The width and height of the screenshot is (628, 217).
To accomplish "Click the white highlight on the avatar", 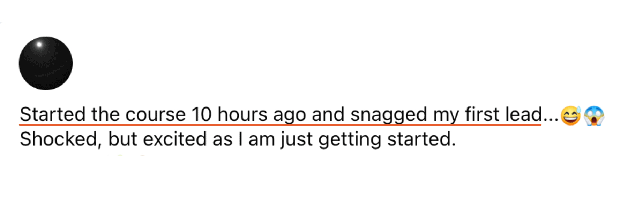I will pos(39,45).
